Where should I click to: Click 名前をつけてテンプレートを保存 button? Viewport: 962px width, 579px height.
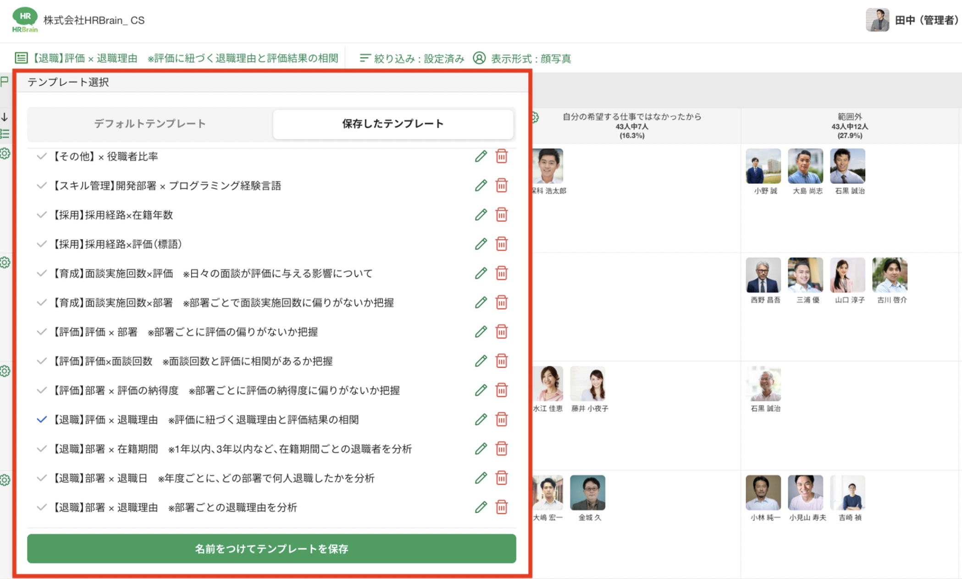(x=271, y=548)
